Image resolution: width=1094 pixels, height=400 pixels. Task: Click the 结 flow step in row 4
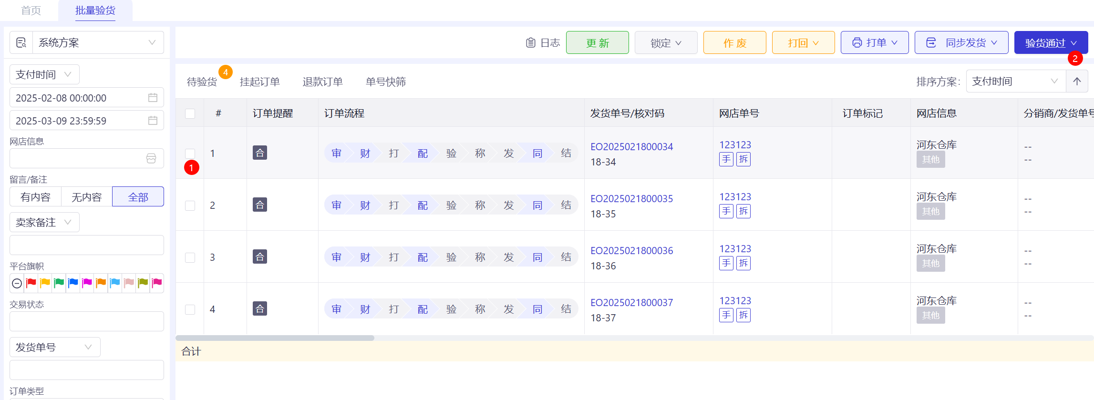pyautogui.click(x=566, y=309)
